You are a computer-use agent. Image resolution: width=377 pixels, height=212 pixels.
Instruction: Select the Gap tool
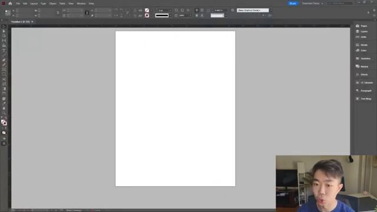pyautogui.click(x=4, y=41)
